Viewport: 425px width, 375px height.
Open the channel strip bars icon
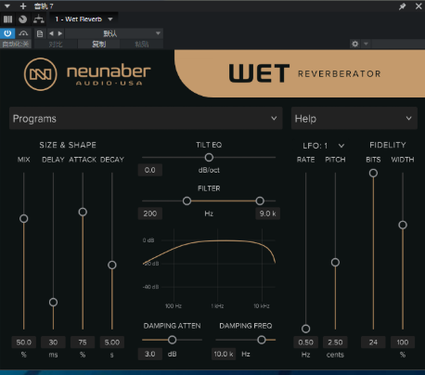tap(7, 19)
